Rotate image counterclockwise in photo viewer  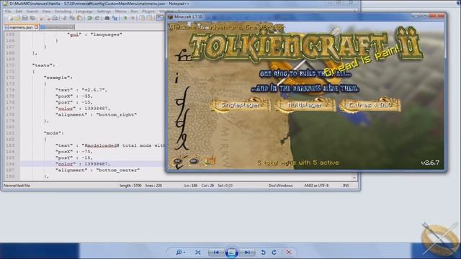[263, 252]
